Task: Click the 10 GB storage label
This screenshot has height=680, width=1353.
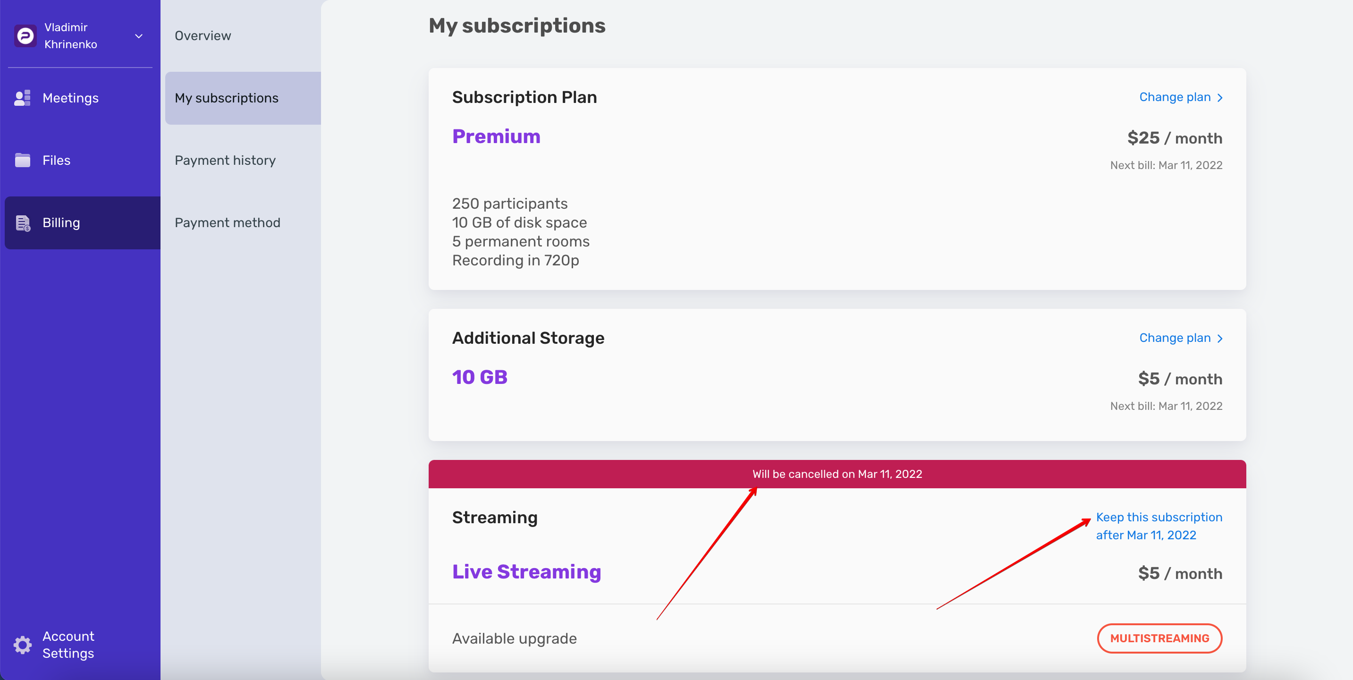Action: 480,377
